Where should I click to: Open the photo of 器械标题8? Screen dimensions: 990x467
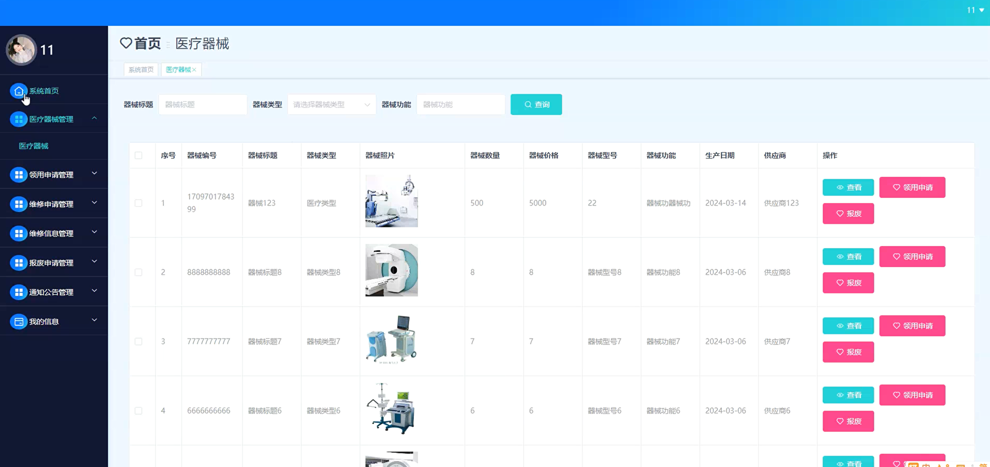point(391,270)
